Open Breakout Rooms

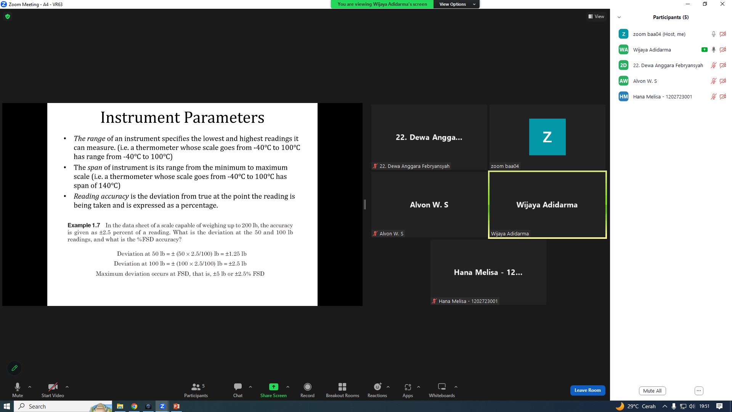pyautogui.click(x=342, y=390)
